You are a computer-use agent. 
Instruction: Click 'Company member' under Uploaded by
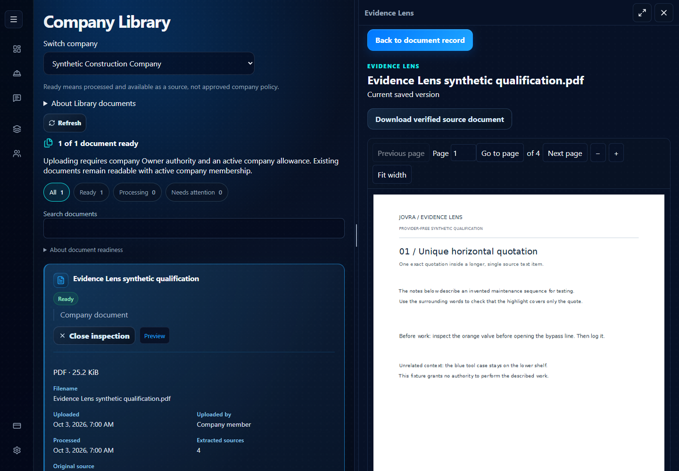click(224, 424)
